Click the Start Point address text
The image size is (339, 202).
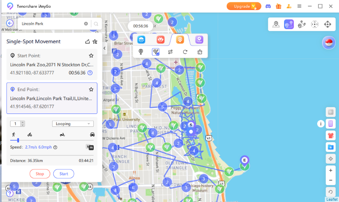pos(52,65)
